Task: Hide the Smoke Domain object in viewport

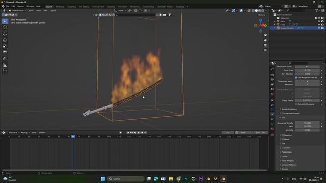Action: tap(319, 28)
